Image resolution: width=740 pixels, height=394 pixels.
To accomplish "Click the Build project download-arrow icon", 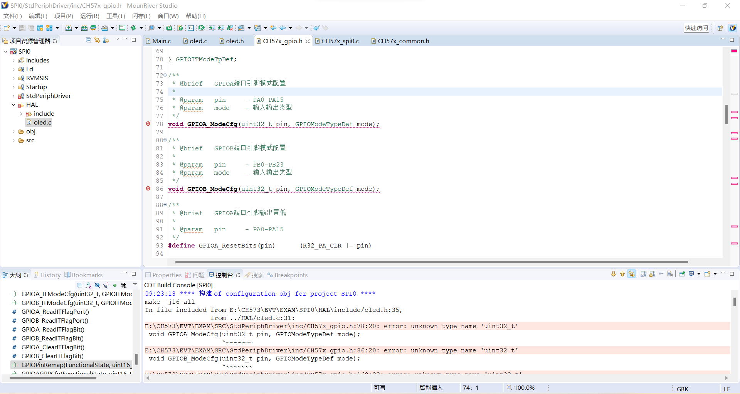I will pos(69,28).
